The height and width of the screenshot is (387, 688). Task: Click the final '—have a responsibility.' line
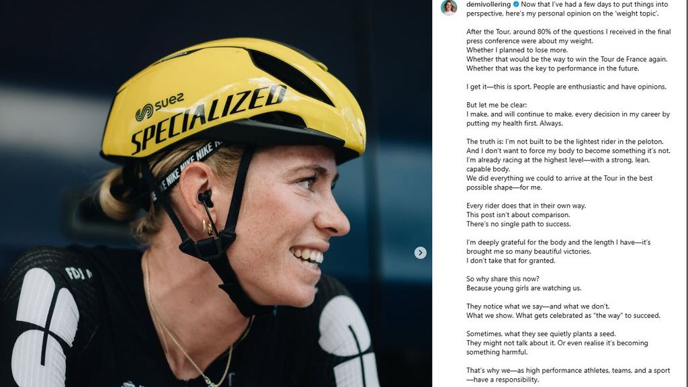coord(503,380)
